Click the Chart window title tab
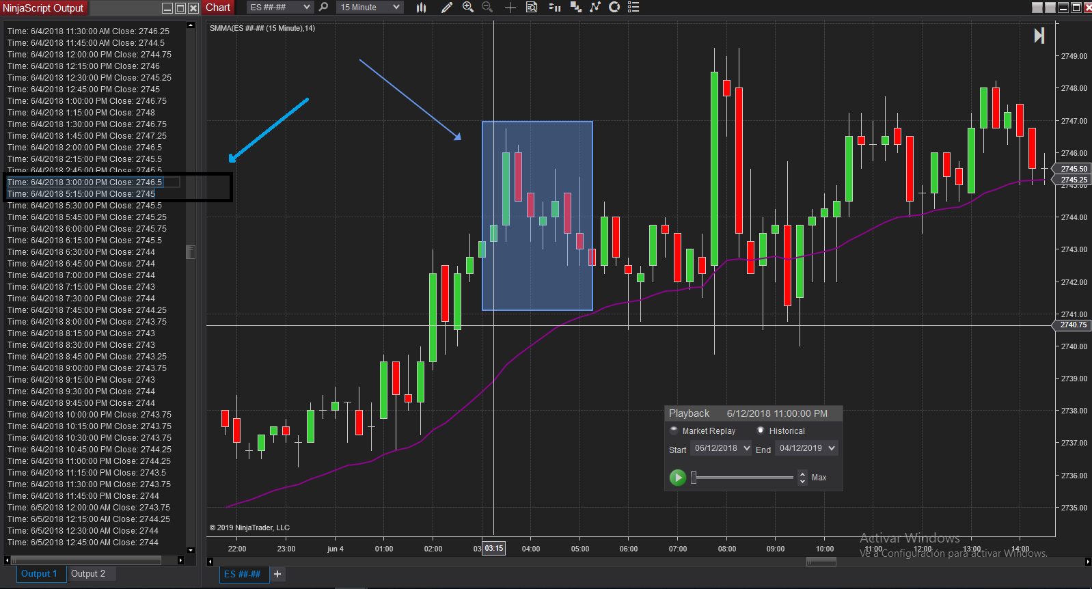 click(218, 8)
